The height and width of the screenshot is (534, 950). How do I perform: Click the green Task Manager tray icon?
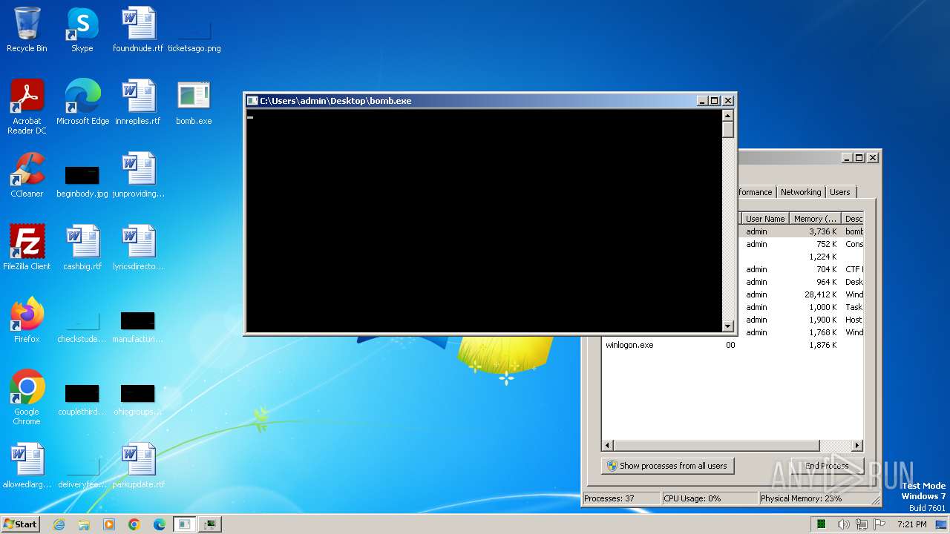tap(822, 524)
